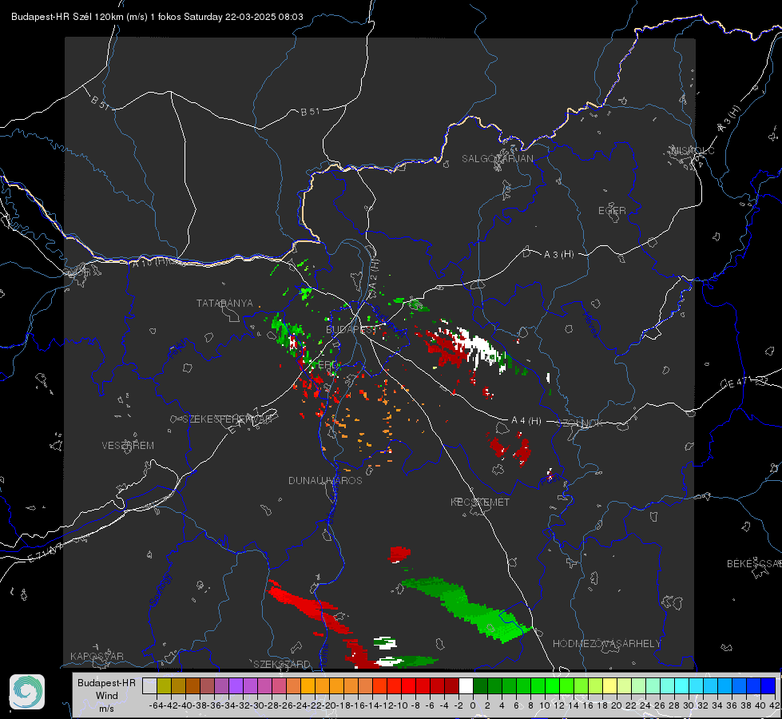This screenshot has width=782, height=719.
Task: Click the SALGOTARJAN city label
Action: coord(497,159)
